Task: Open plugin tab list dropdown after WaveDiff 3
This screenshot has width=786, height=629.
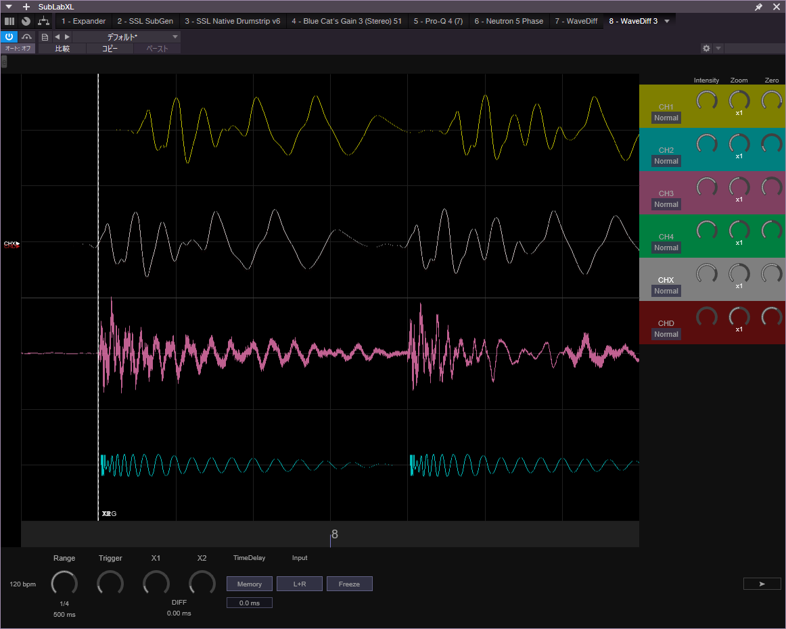Action: pos(667,21)
